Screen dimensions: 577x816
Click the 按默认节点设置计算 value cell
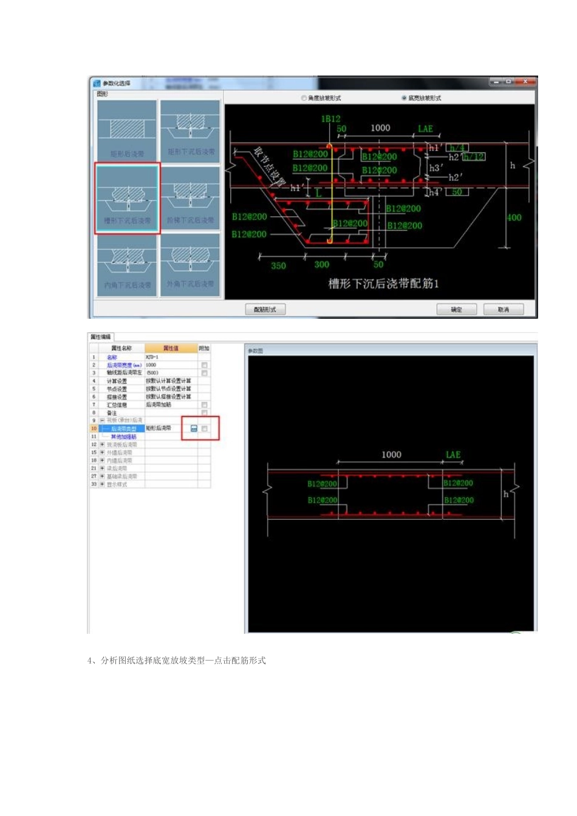point(171,389)
